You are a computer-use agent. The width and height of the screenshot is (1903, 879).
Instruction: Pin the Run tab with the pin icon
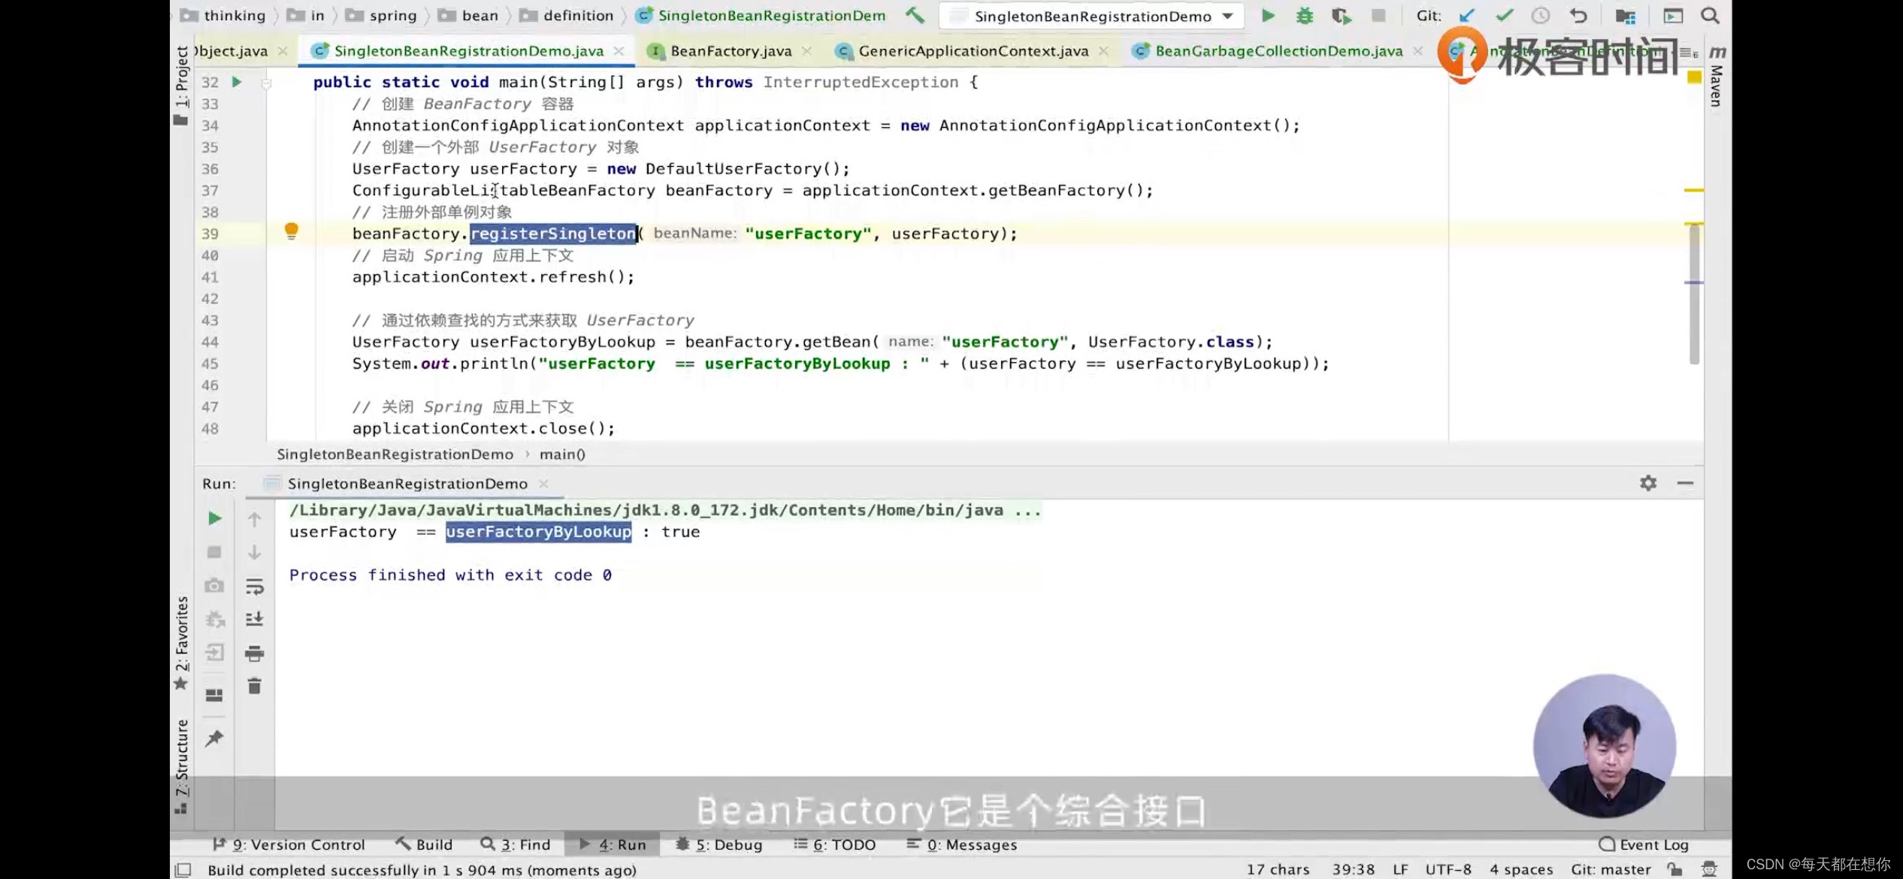tap(214, 739)
